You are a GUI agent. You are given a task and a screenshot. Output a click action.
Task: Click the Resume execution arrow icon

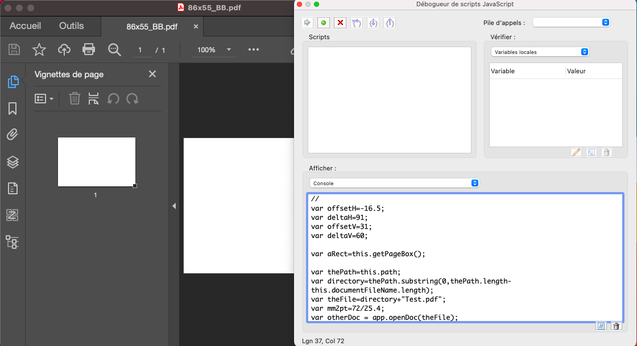[306, 23]
